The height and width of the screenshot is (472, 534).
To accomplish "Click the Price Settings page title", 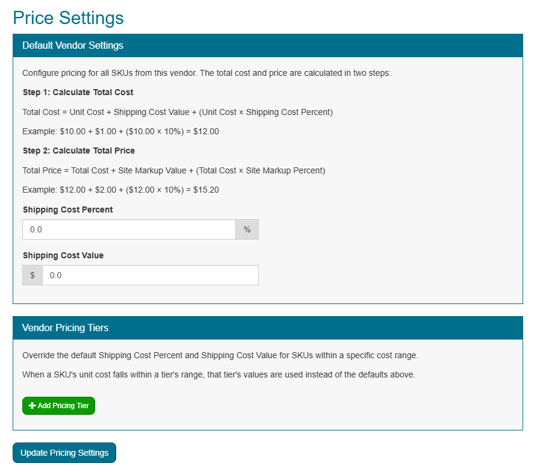I will pos(68,18).
